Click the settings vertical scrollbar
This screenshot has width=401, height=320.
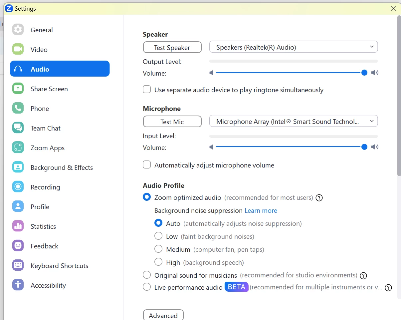pos(399,96)
